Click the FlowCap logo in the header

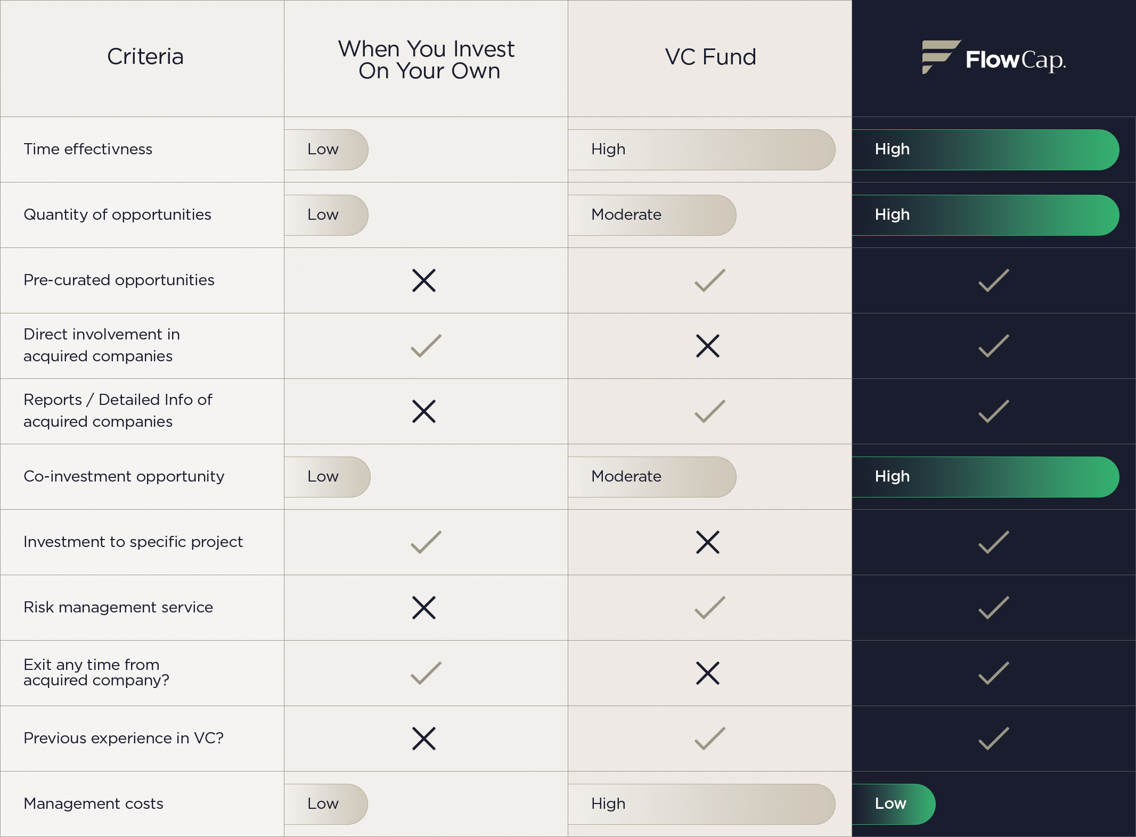pyautogui.click(x=994, y=58)
